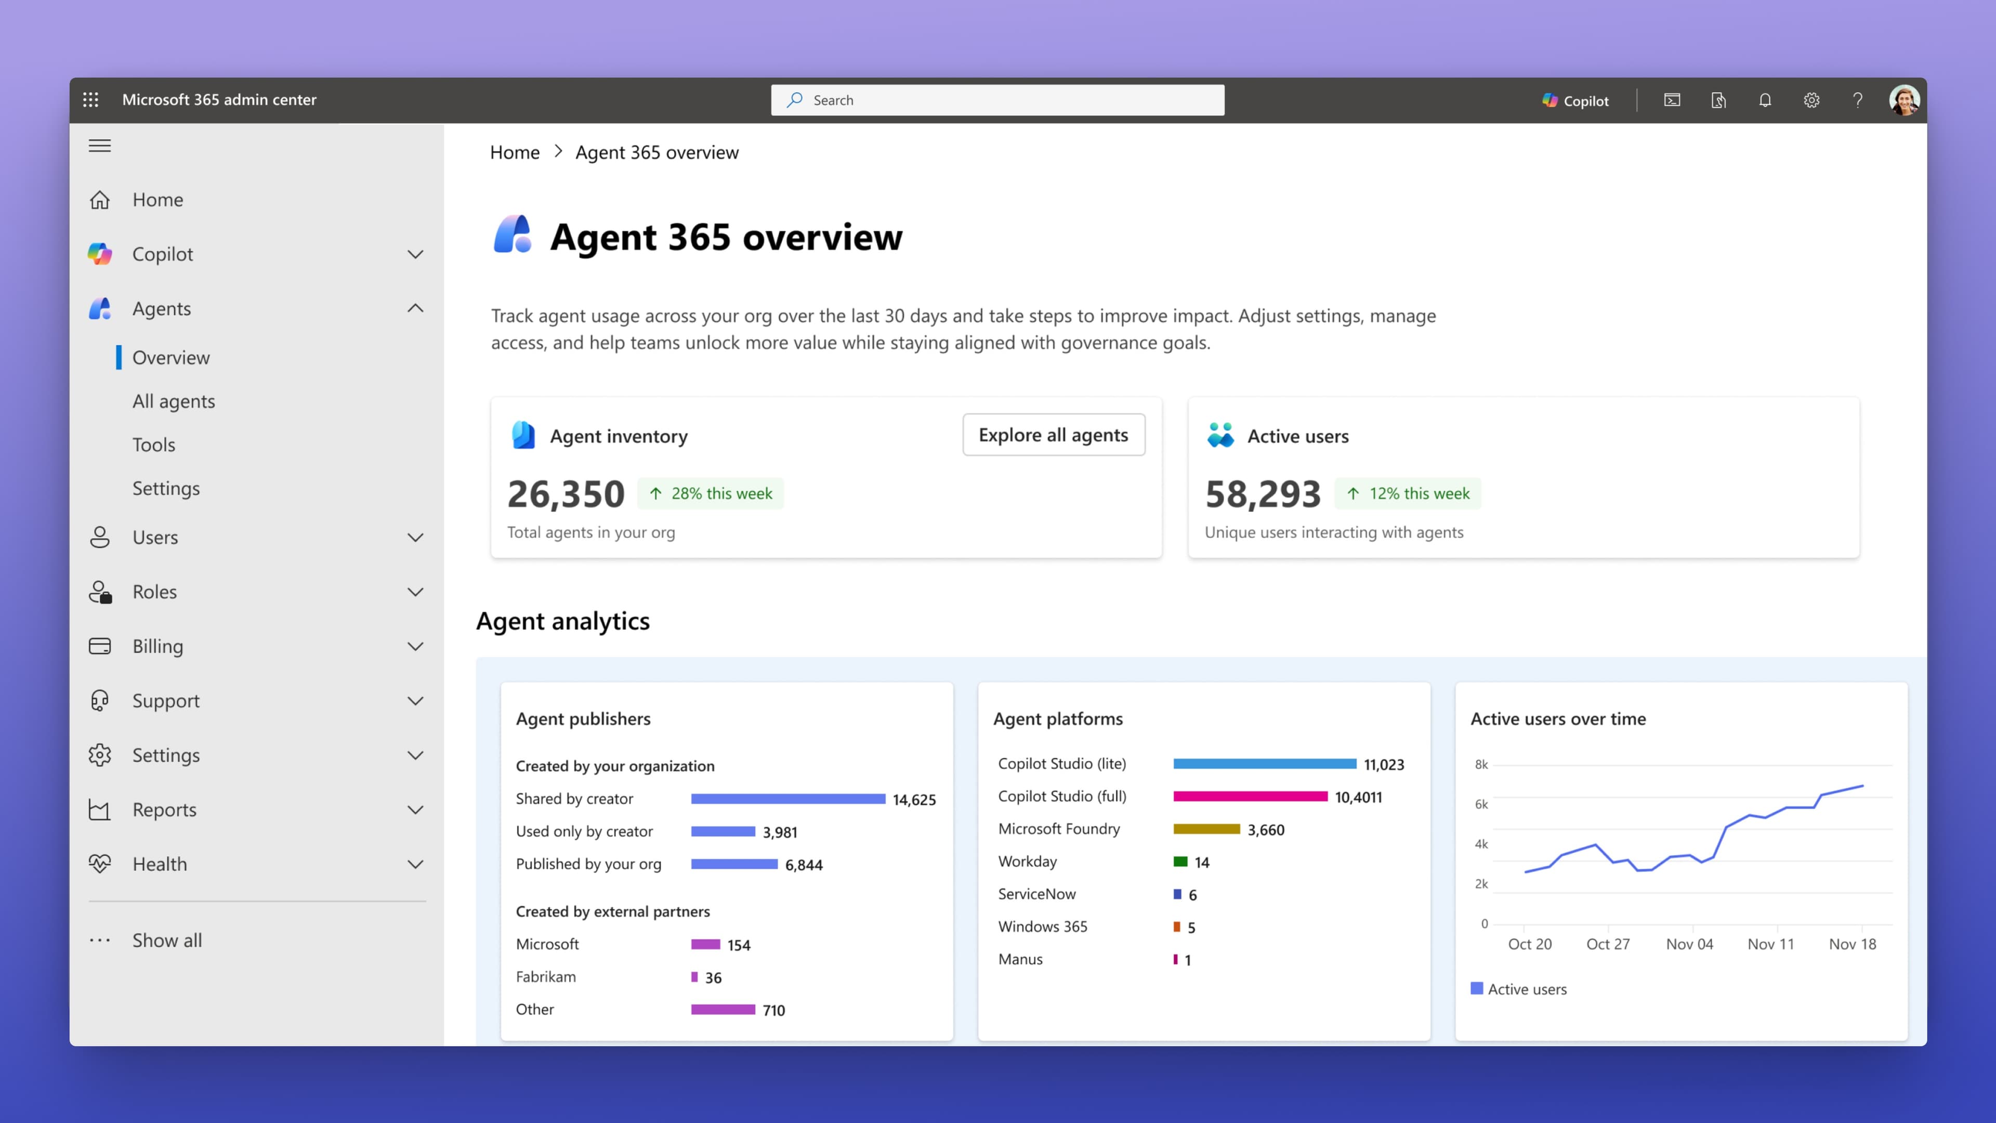Open the notifications bell
1996x1123 pixels.
pyautogui.click(x=1765, y=100)
